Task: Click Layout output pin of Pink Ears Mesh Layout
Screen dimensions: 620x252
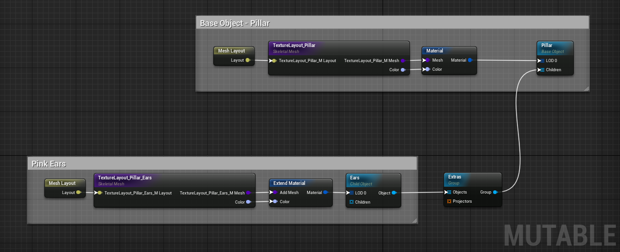Action: coord(79,193)
